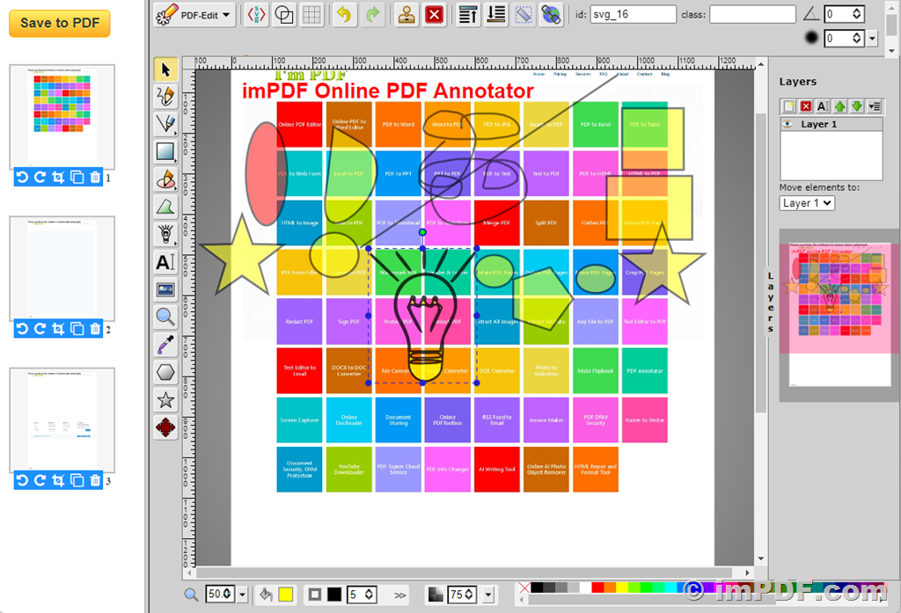Open the Shape library lightbulb tool

[x=165, y=235]
